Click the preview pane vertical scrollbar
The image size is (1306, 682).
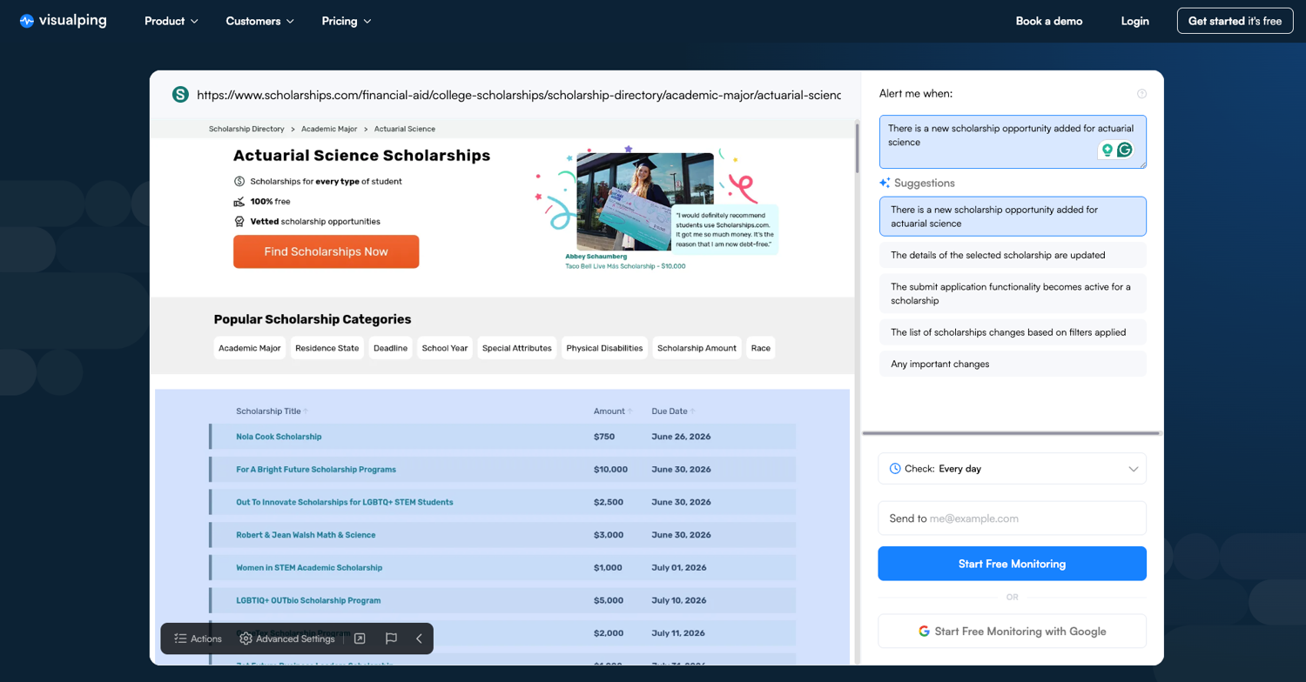point(858,148)
